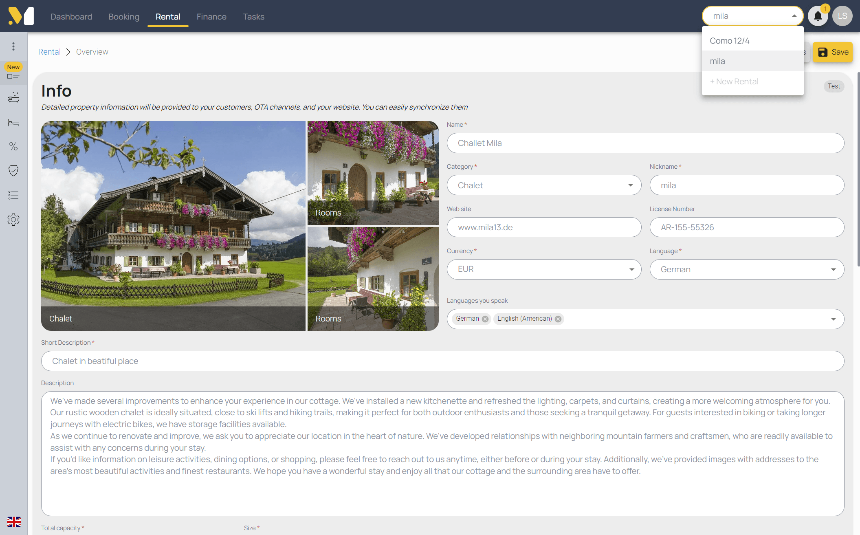This screenshot has height=535, width=860.
Task: Open the shield policies sidebar icon
Action: click(13, 170)
